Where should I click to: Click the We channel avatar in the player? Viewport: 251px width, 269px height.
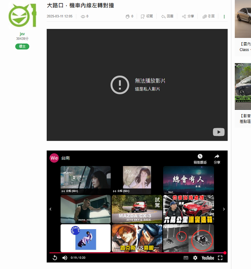click(54, 158)
